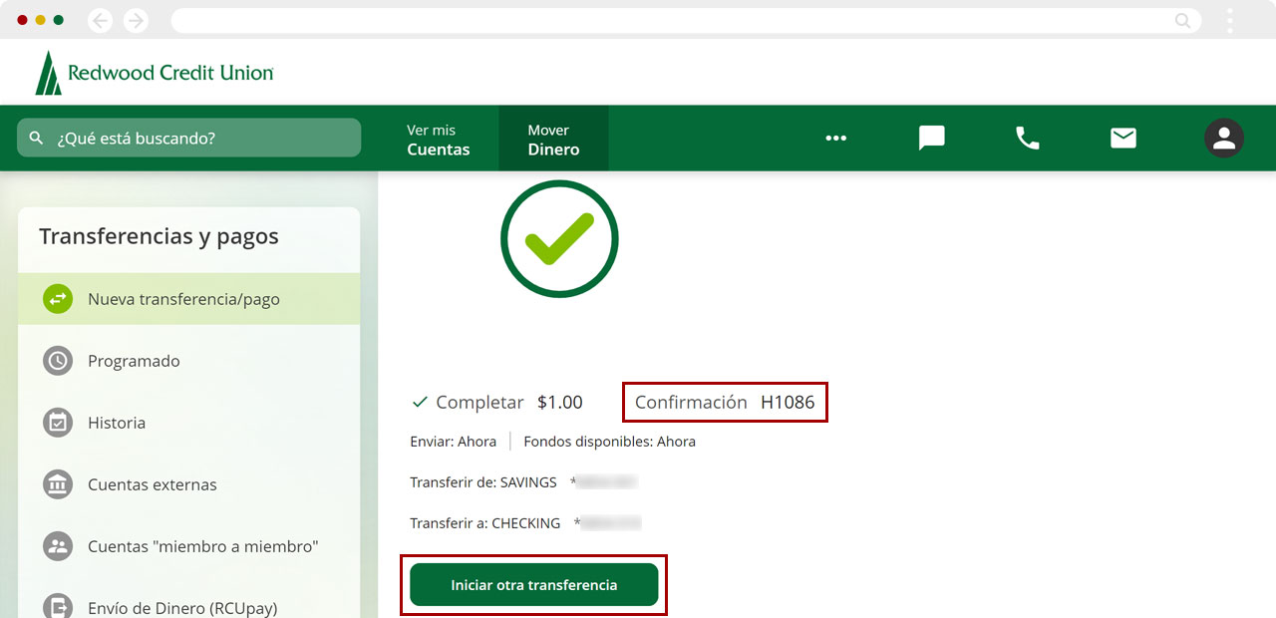Open the Ver mis Cuentas tab
The width and height of the screenshot is (1276, 618).
coord(438,140)
